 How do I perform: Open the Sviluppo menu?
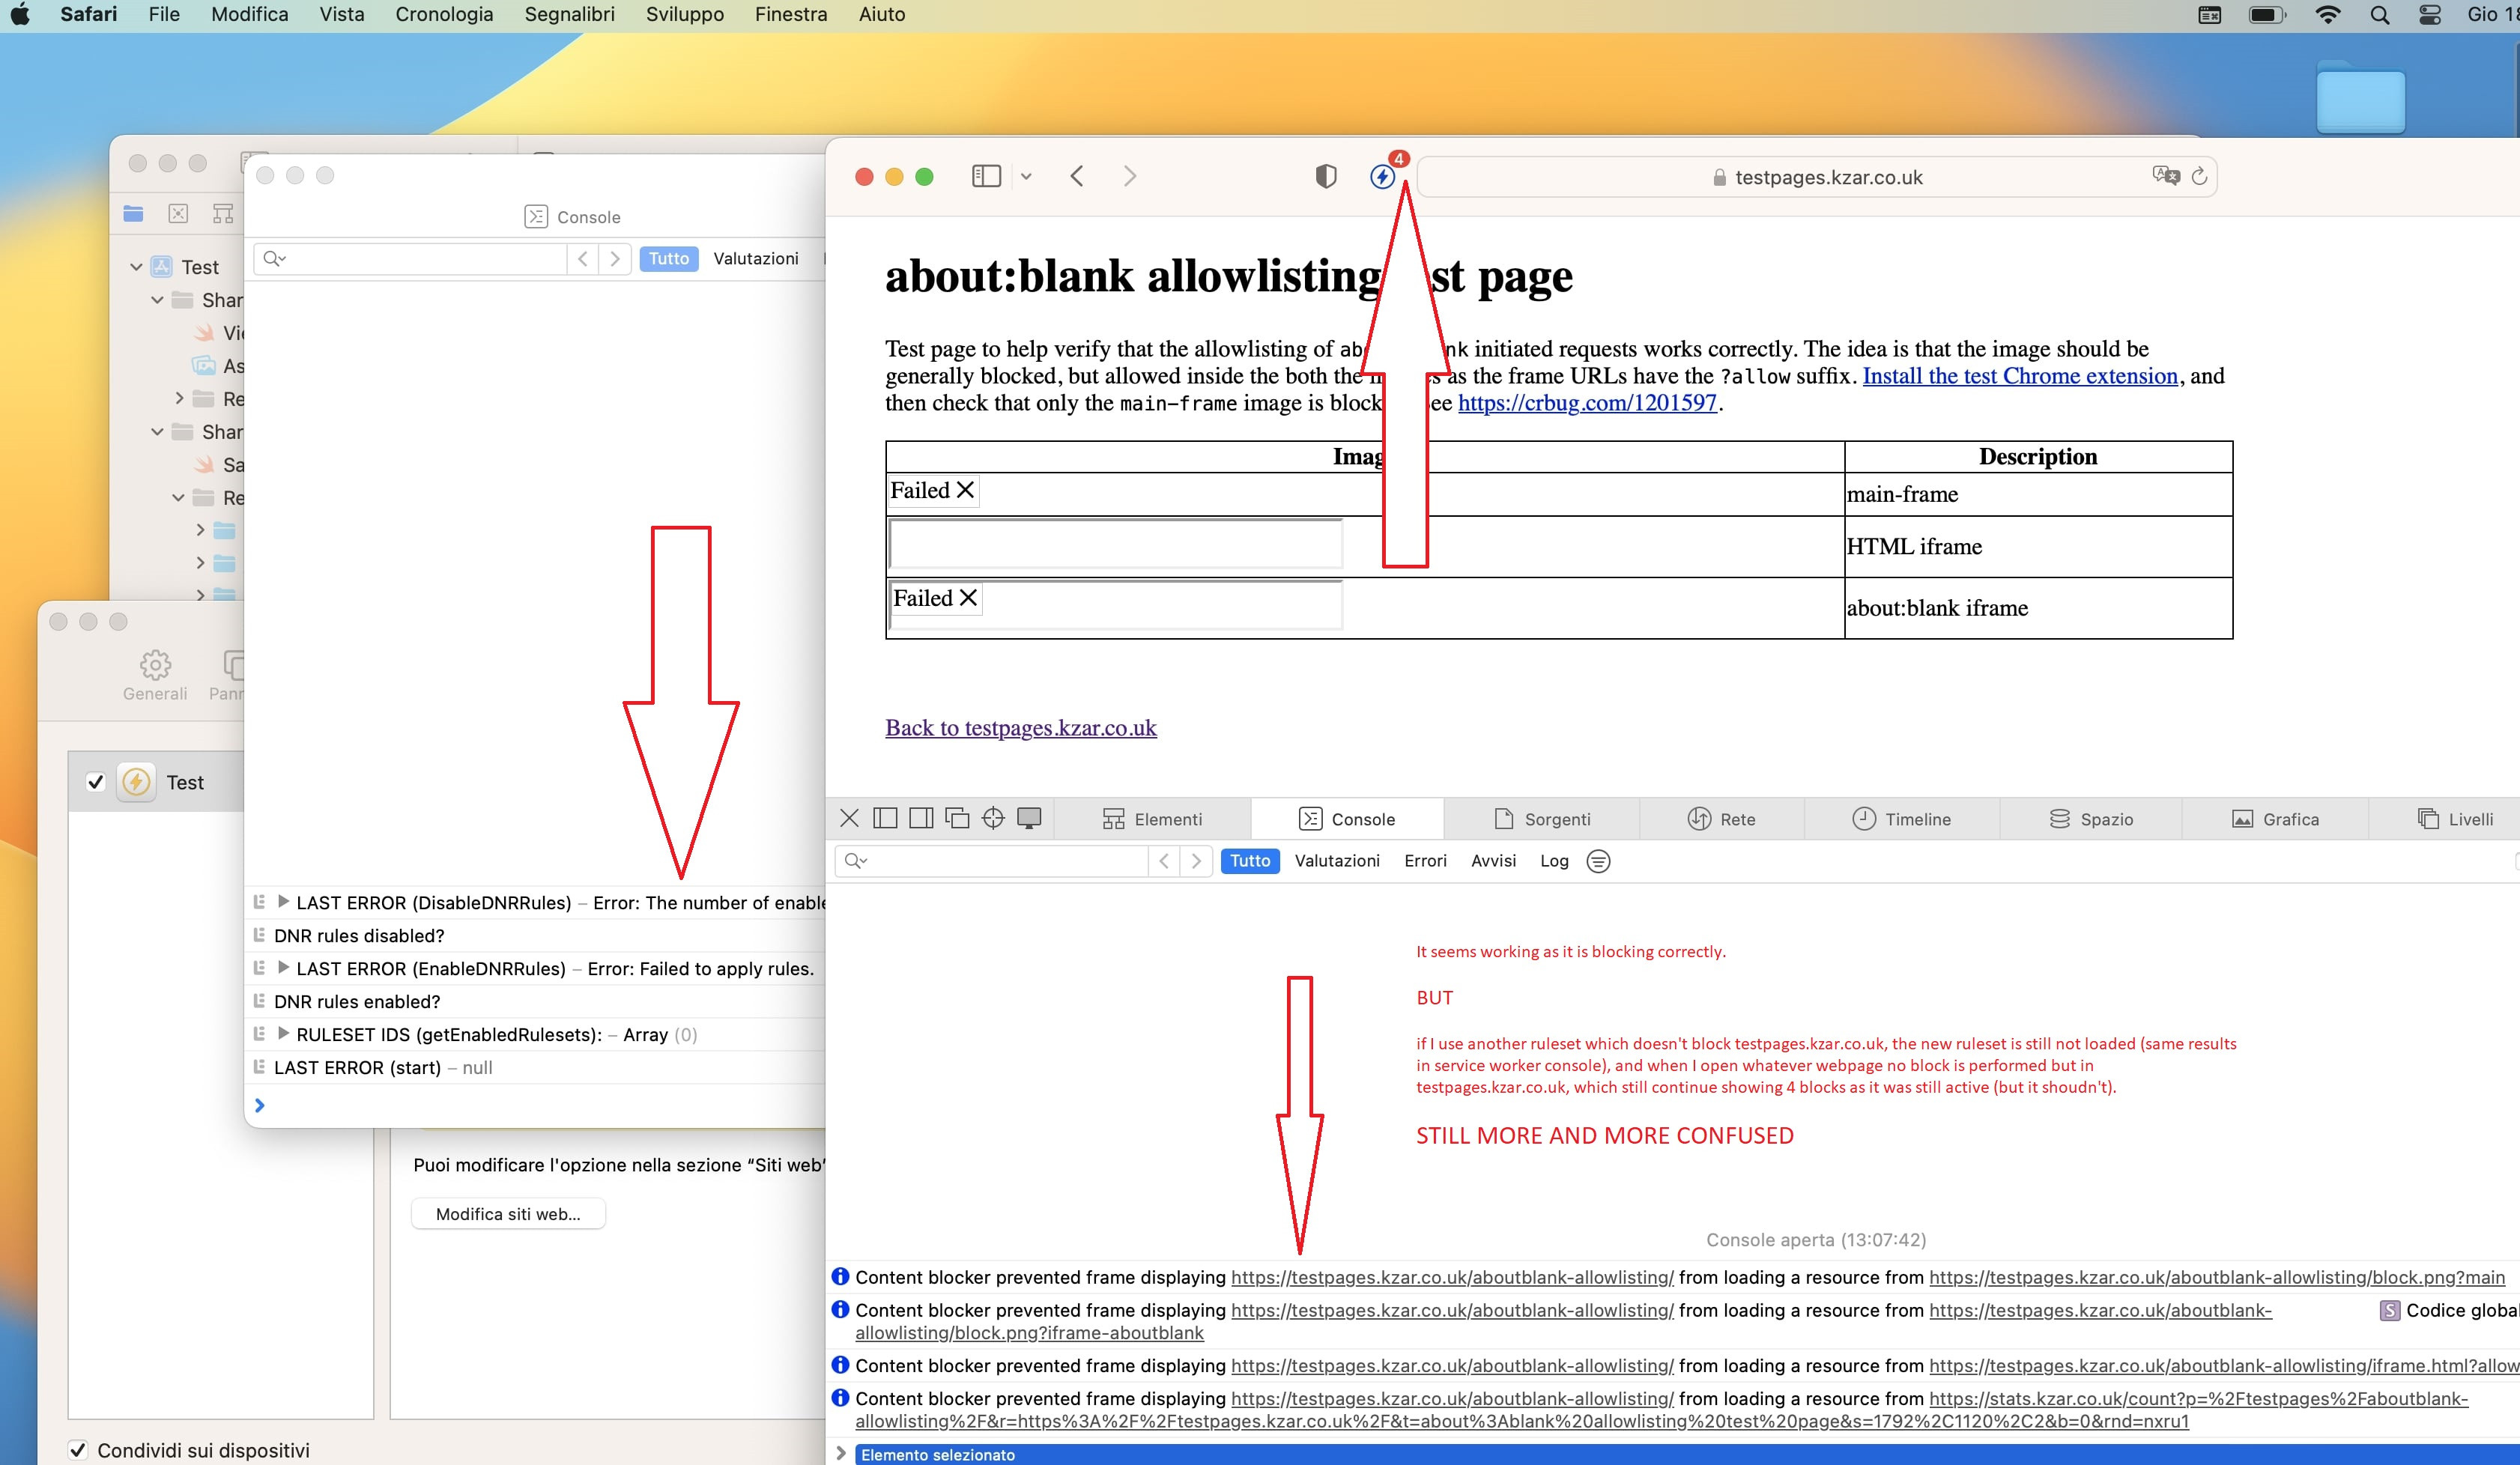pos(684,15)
